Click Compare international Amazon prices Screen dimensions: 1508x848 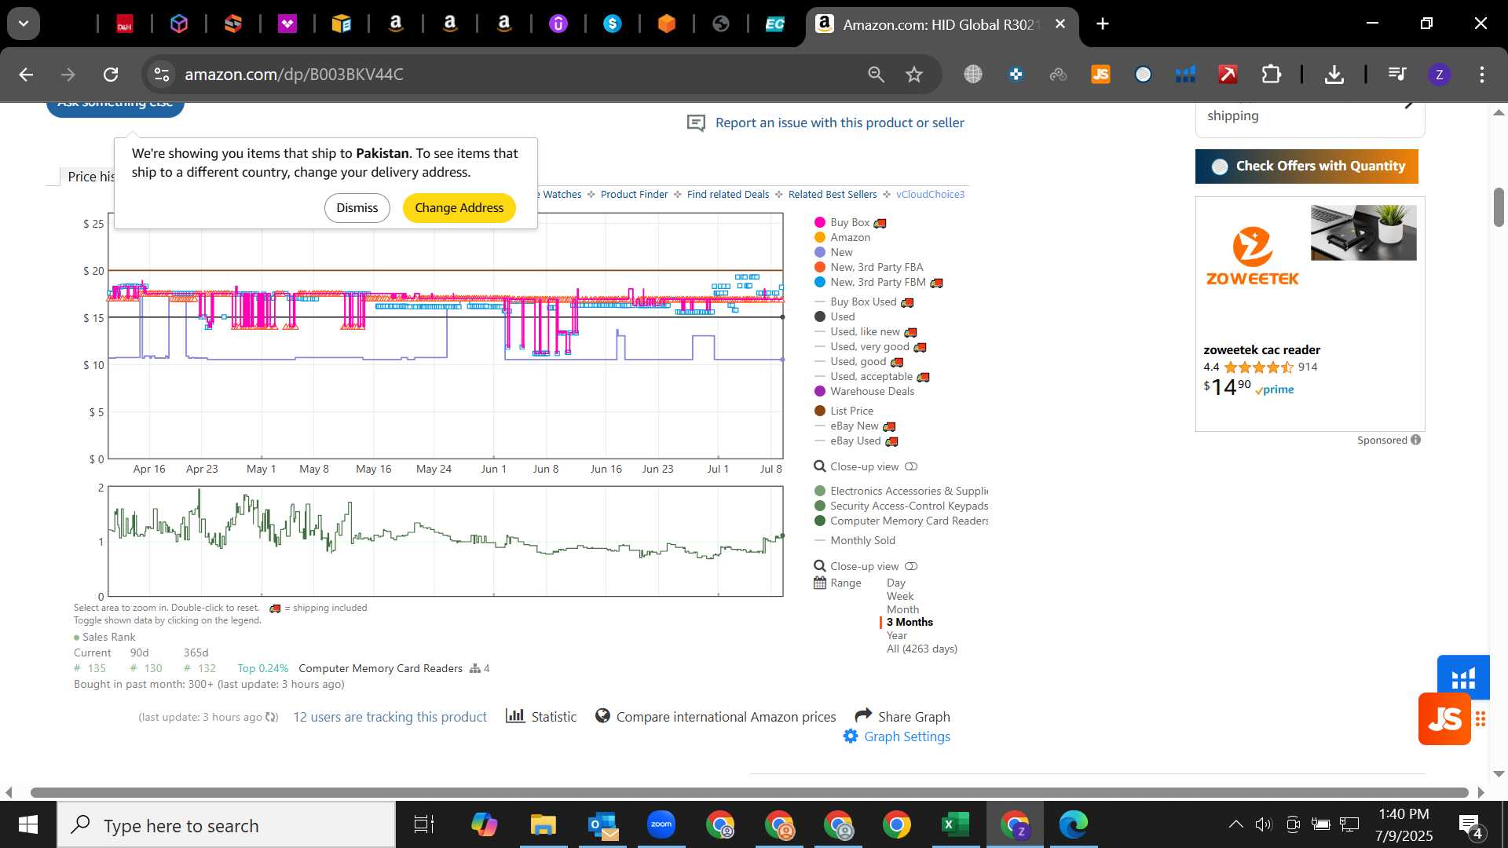(716, 717)
